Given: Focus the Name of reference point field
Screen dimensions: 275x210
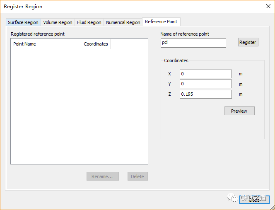Looking at the screenshot, I should (x=193, y=43).
